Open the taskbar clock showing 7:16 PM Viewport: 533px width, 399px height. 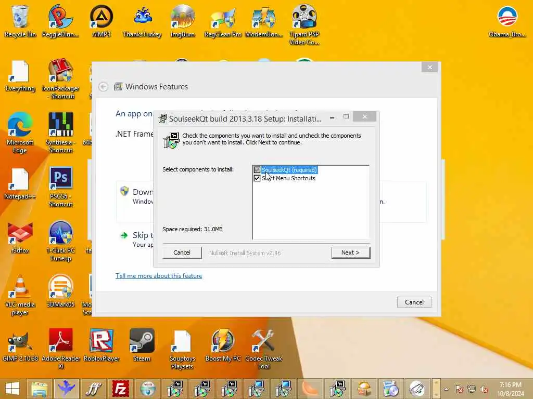[510, 389]
